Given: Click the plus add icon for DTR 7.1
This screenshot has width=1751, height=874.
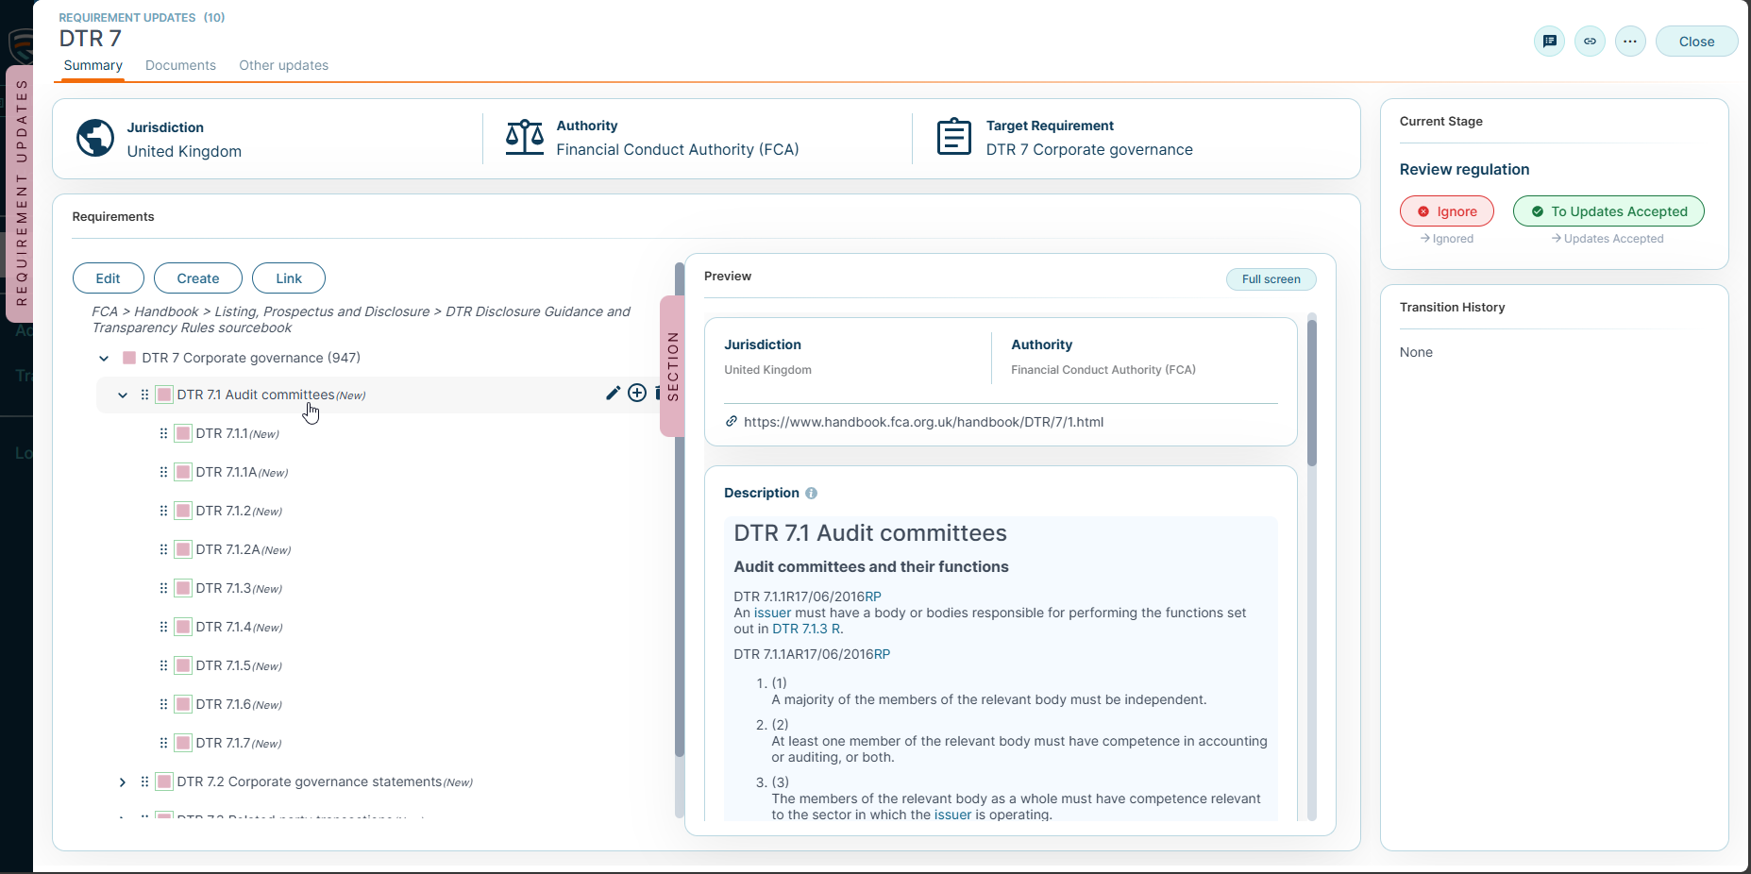Looking at the screenshot, I should click(x=637, y=394).
